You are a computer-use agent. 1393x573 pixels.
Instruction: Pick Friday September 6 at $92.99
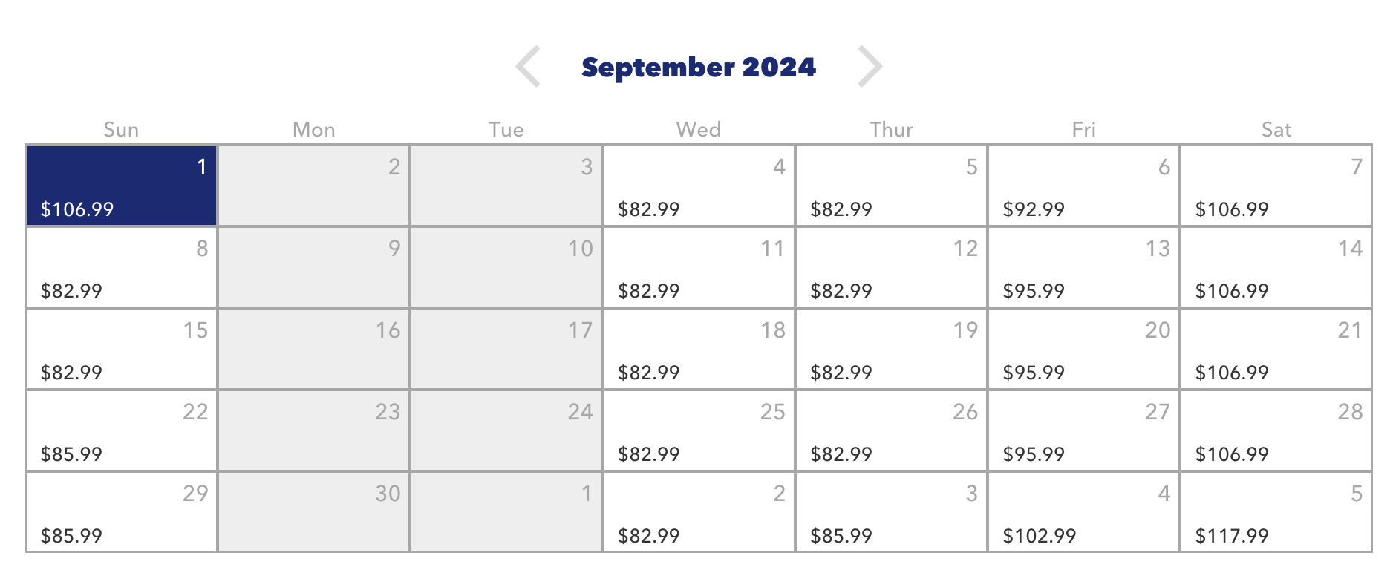[x=1083, y=186]
